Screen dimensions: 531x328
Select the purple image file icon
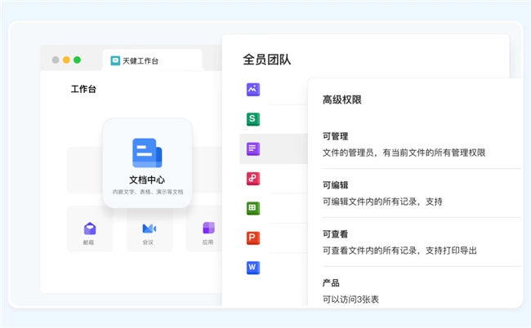tap(253, 90)
